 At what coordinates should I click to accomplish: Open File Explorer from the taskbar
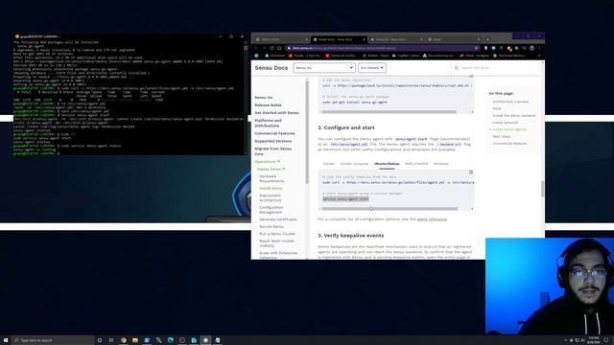pos(135,340)
